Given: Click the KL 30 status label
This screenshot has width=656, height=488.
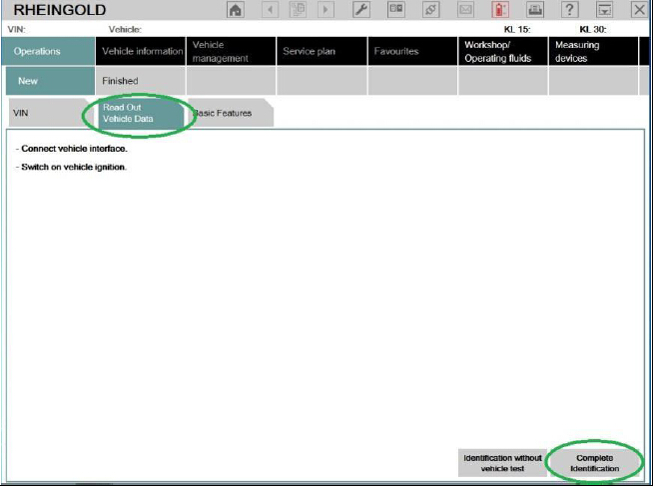Looking at the screenshot, I should point(593,29).
